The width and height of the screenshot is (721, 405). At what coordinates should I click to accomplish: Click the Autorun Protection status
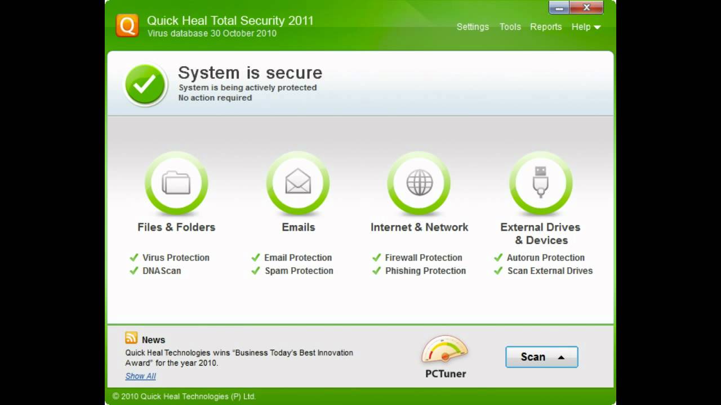click(540, 258)
